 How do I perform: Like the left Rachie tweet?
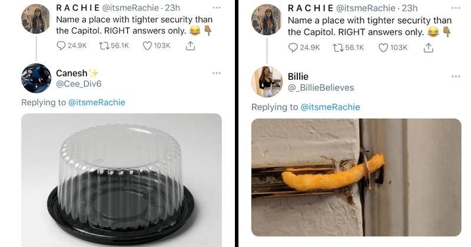[147, 47]
